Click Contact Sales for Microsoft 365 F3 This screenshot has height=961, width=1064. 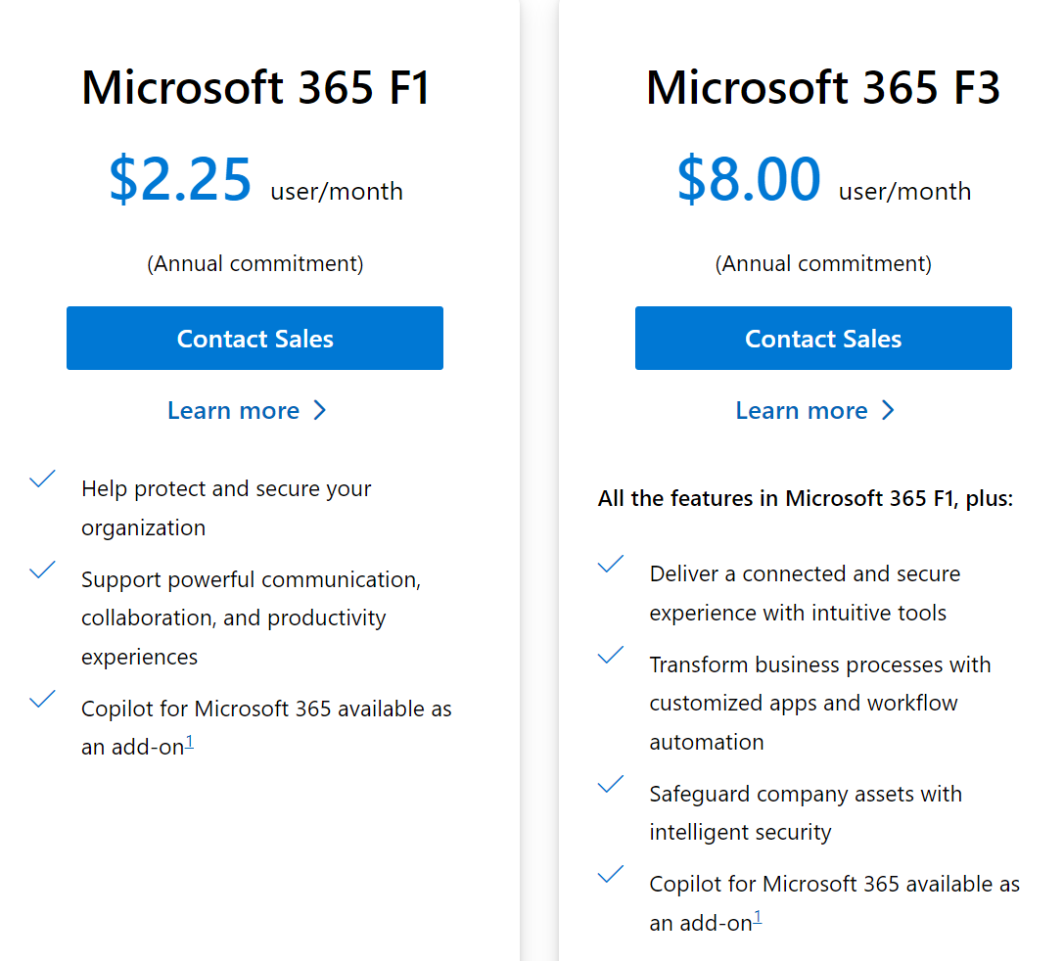823,338
